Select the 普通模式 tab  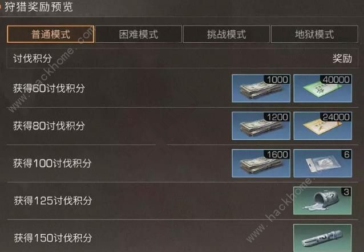[50, 34]
